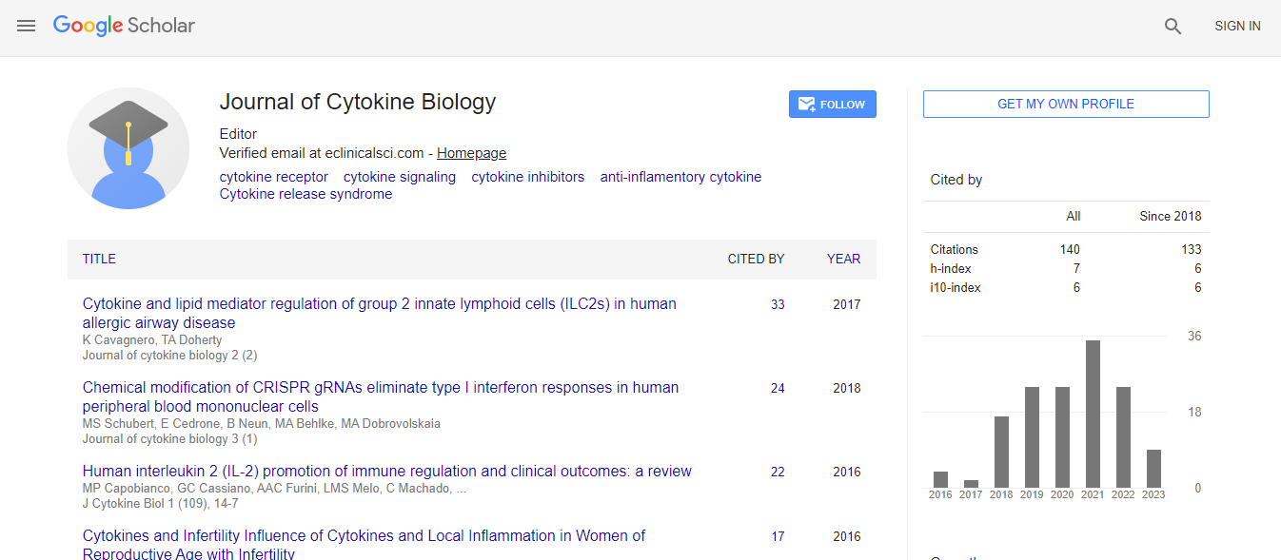The height and width of the screenshot is (560, 1281).
Task: Open the Human interleukin 2 review article
Action: (x=386, y=472)
